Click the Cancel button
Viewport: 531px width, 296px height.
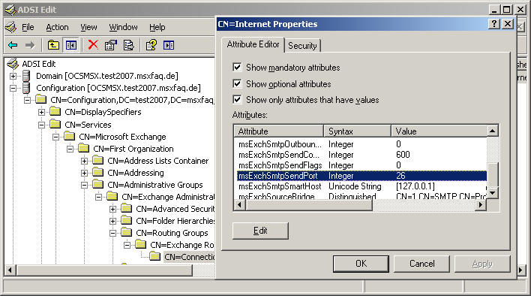(x=421, y=264)
